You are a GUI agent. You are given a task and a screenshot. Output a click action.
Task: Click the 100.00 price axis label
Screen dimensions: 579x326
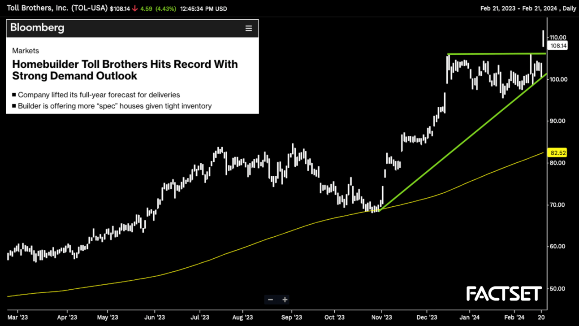pos(558,79)
